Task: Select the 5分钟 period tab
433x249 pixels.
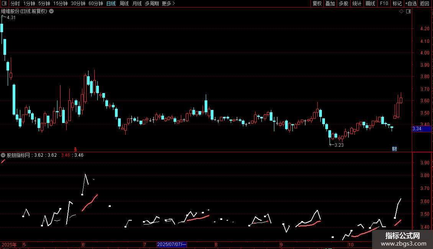Action: click(44, 3)
